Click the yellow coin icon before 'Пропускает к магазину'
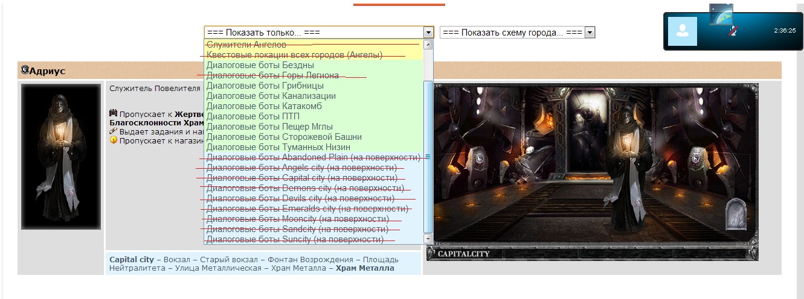Viewport: 804px width, 299px height. 113,140
